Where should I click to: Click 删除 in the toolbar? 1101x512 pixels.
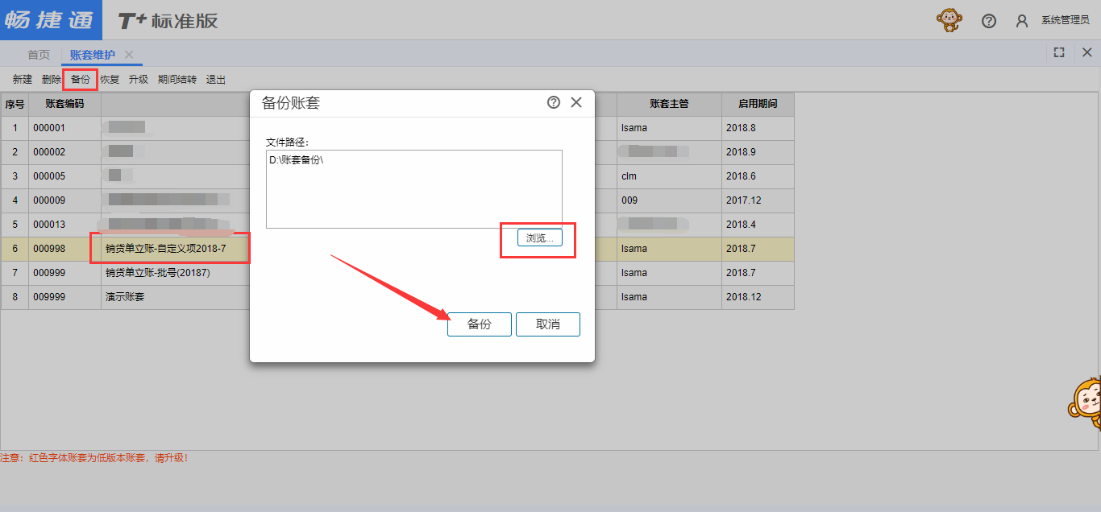coord(52,80)
